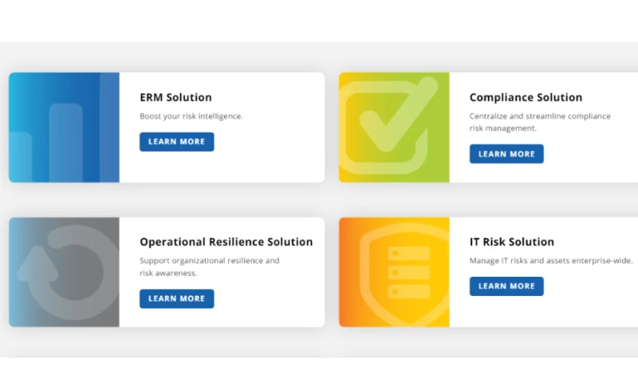
Task: Click the 'Boost your risk intelligence' text
Action: pyautogui.click(x=191, y=116)
